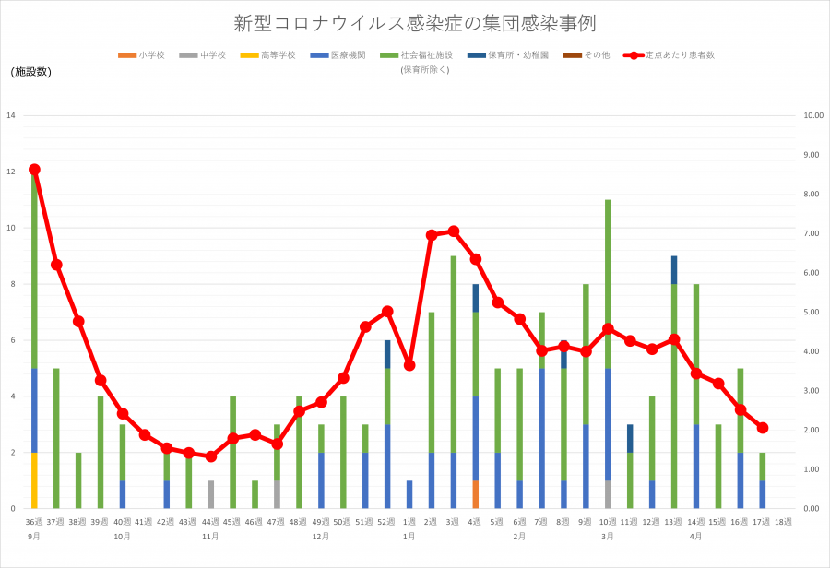Click the 3月 month label
Image resolution: width=830 pixels, height=568 pixels.
click(608, 537)
